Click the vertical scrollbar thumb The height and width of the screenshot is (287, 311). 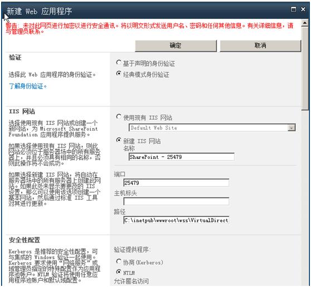tap(305, 68)
